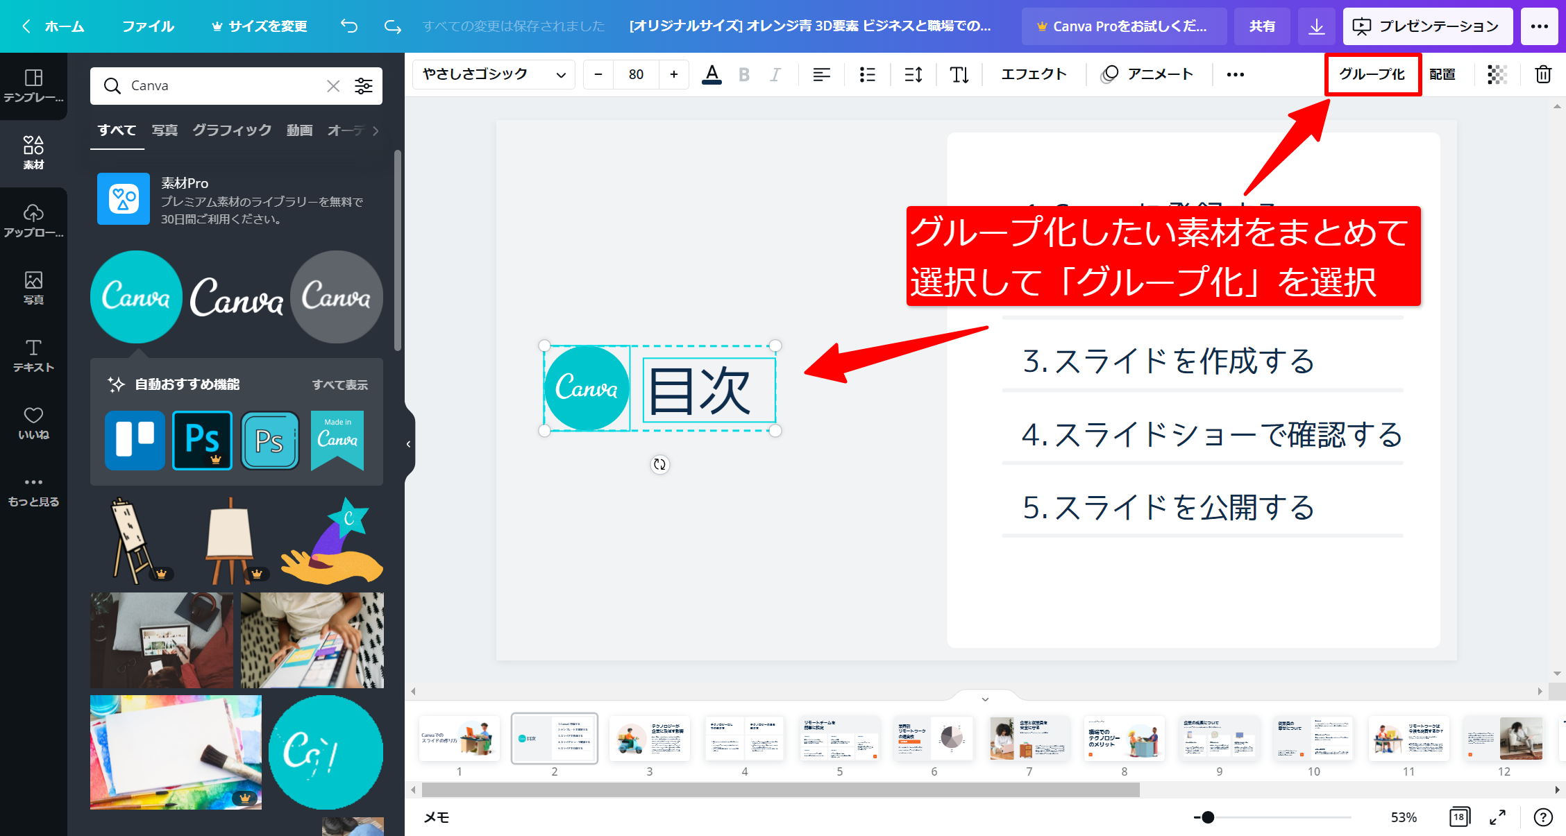The width and height of the screenshot is (1566, 836).
Task: Open the help question mark button
Action: pos(1542,817)
